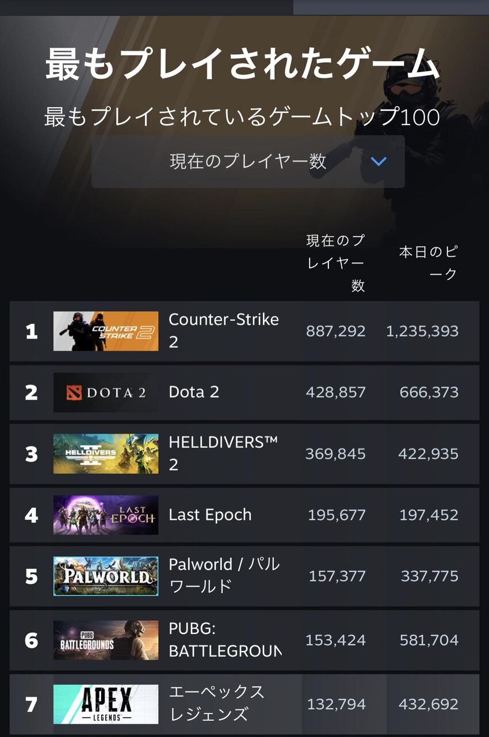The height and width of the screenshot is (737, 489).
Task: Click the blue dropdown chevron arrow
Action: [379, 161]
